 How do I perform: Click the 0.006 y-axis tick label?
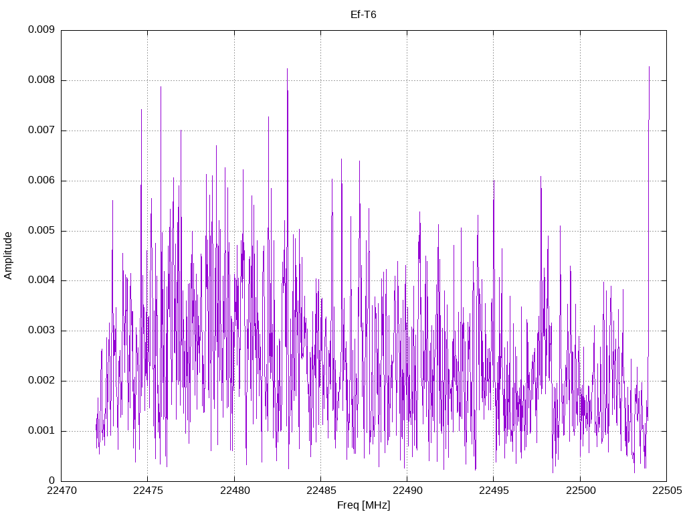41,181
